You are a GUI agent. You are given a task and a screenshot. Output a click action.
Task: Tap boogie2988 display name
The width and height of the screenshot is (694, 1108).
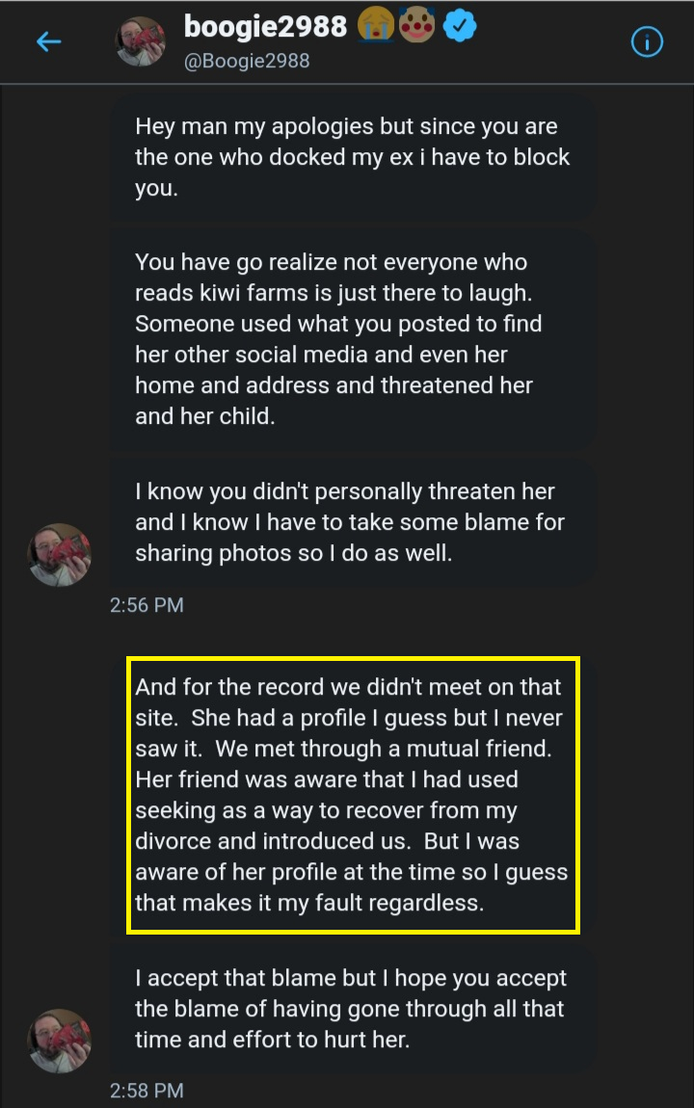[x=265, y=27]
